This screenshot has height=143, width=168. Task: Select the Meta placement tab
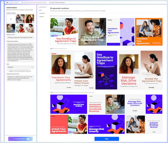41,10
